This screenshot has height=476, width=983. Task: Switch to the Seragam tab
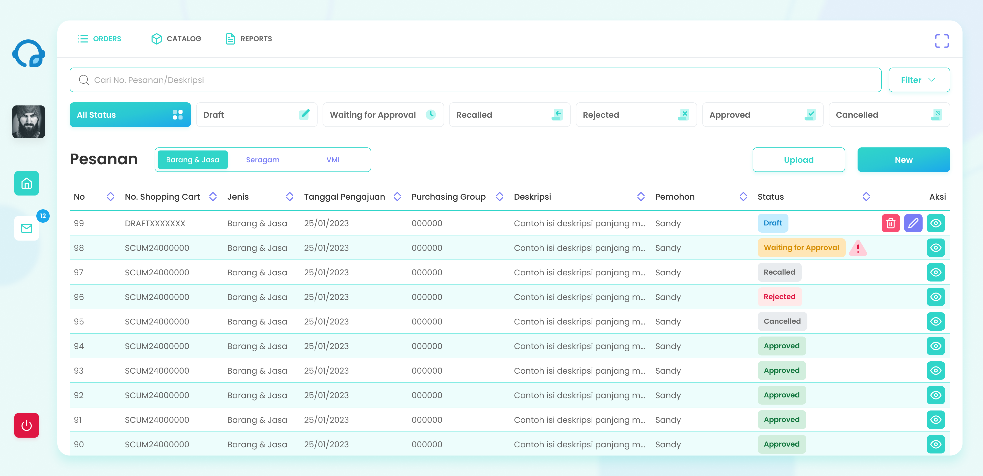click(263, 160)
